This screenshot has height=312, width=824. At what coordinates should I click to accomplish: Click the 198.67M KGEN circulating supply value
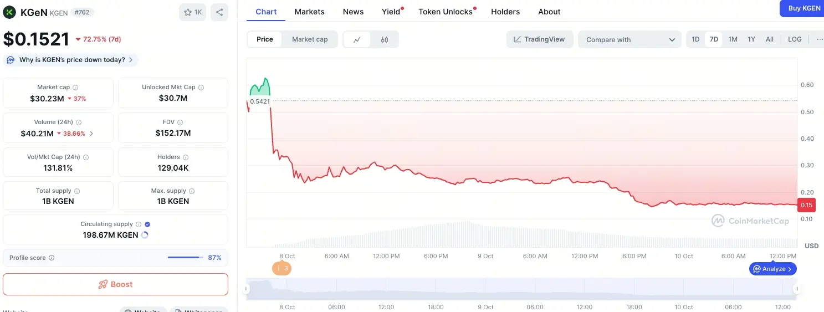110,235
